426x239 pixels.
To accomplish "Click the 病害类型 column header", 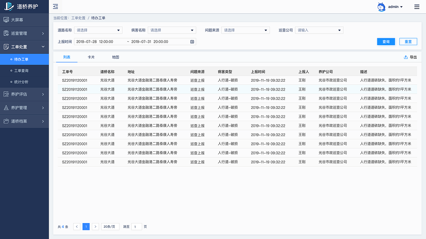I will click(225, 72).
